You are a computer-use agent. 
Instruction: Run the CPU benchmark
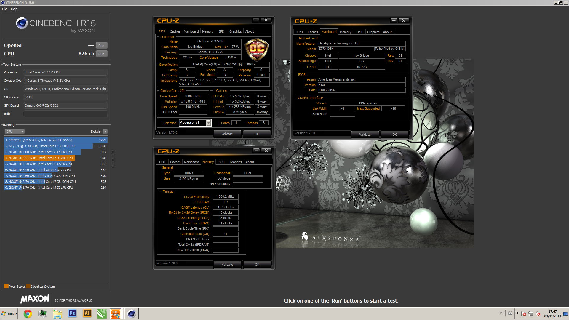pos(101,54)
